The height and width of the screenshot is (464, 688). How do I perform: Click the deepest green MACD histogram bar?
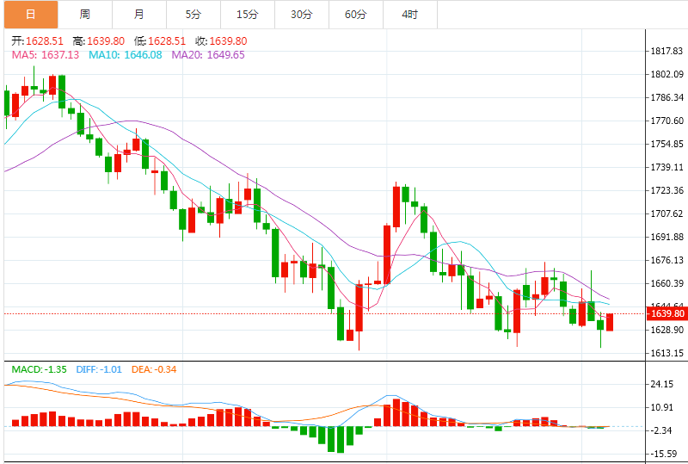click(x=340, y=439)
